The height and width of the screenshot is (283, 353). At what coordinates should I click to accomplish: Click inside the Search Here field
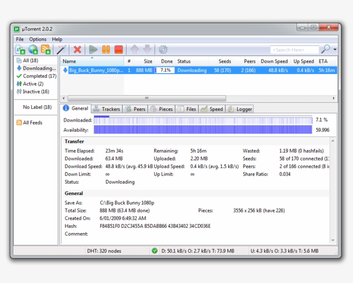click(295, 49)
